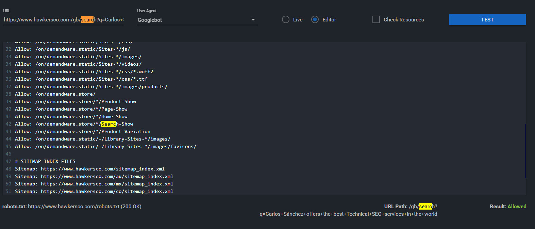Click the SITEMAP INDEX FILES comment line

point(45,162)
